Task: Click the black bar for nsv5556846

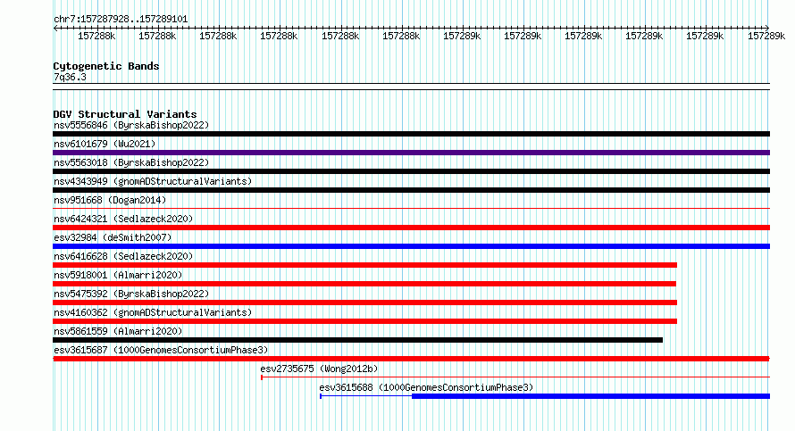Action: point(411,134)
